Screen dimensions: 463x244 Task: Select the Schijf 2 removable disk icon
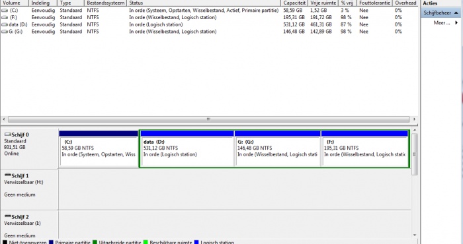[x=8, y=216]
